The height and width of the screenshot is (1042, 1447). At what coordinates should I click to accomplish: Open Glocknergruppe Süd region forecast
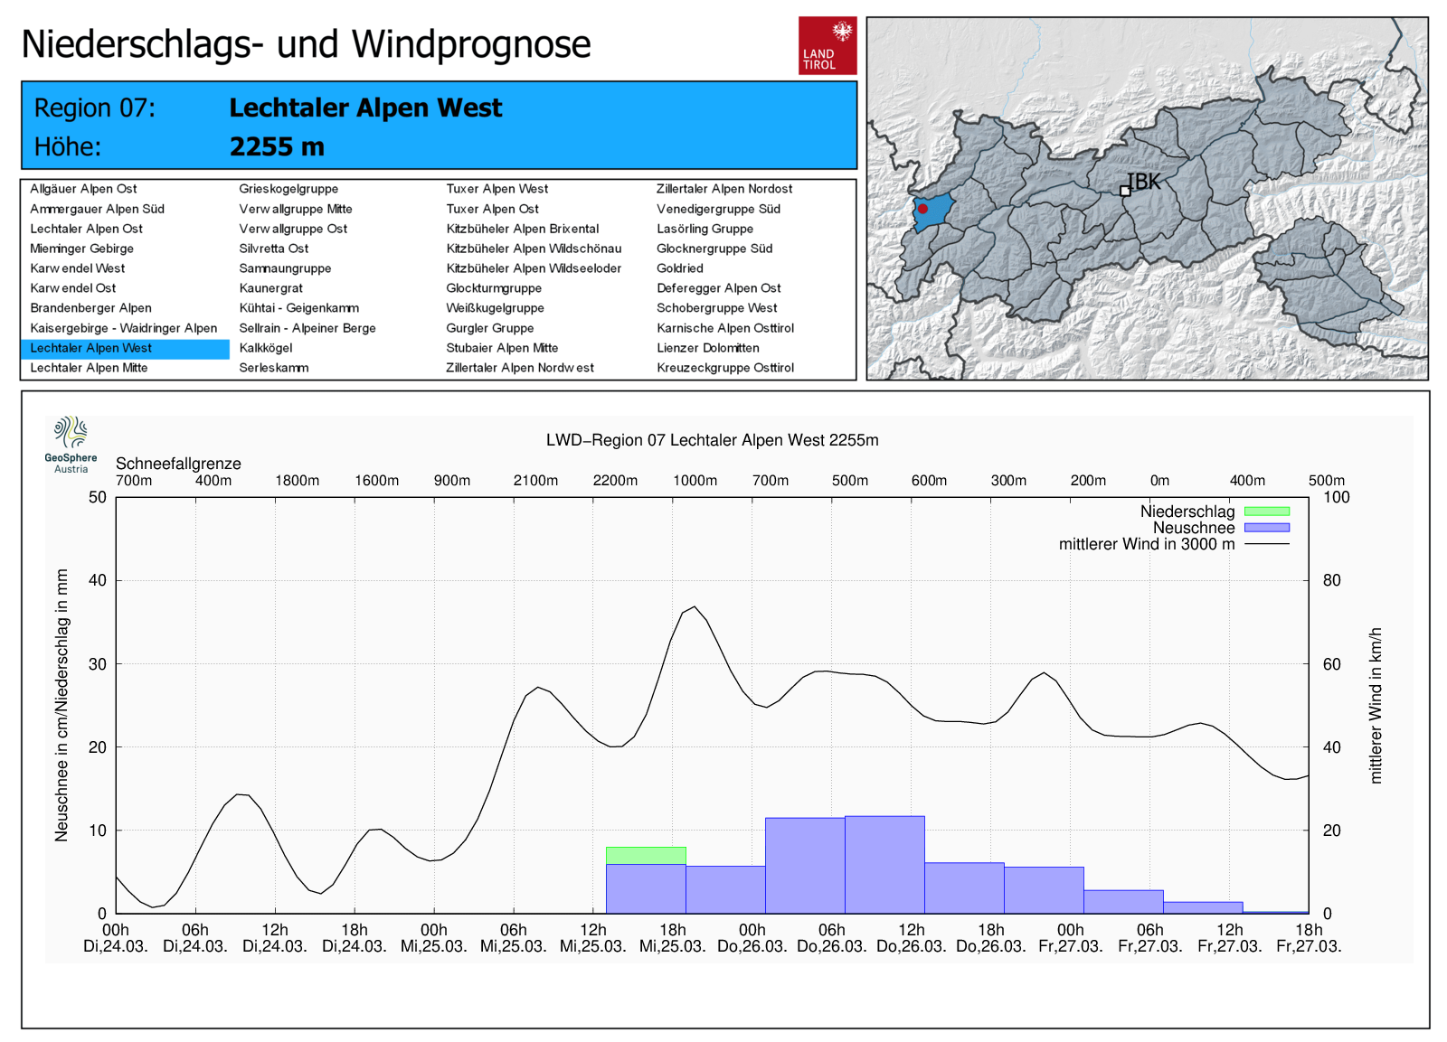(x=714, y=249)
